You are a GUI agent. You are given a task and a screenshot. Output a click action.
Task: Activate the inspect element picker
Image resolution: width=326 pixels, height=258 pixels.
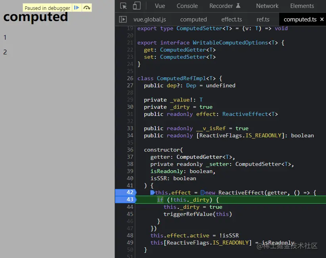click(x=123, y=6)
